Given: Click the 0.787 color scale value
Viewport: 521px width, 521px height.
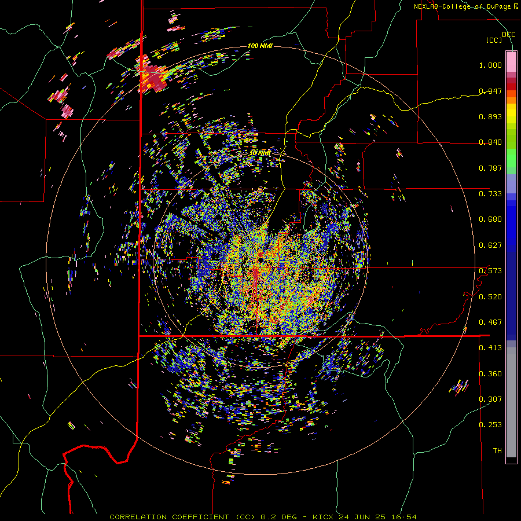Looking at the screenshot, I should pyautogui.click(x=490, y=168).
